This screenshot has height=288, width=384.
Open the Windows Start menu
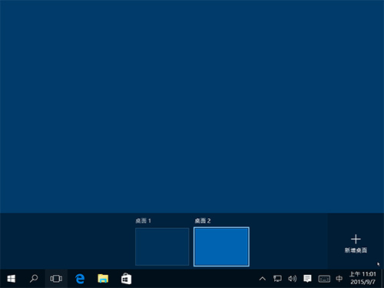[11, 279]
